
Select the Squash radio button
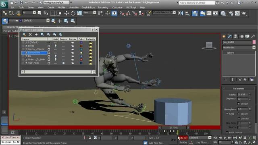(x=239, y=114)
